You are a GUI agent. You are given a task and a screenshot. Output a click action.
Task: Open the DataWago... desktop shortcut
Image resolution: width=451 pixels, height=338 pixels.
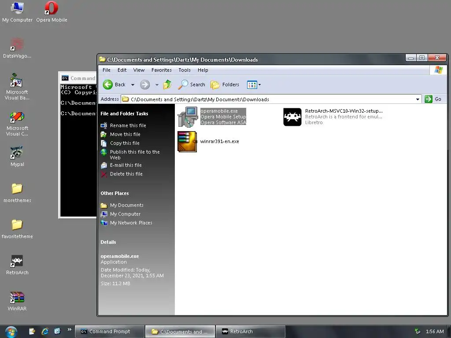click(17, 48)
